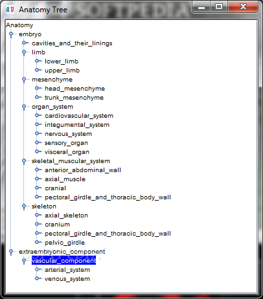Image resolution: width=263 pixels, height=299 pixels.
Task: Expand the cardiovascular_system node handle
Action: click(38, 116)
